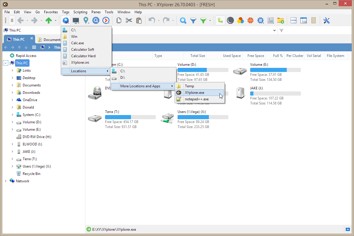The width and height of the screenshot is (354, 236).
Task: Click the scissors Cut icon
Action: [129, 20]
